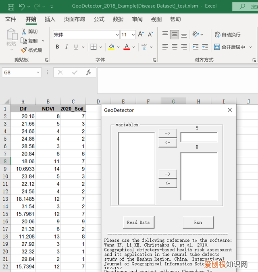The width and height of the screenshot is (258, 272).
Task: Click the Format Painter brush icon
Action: tap(24, 50)
